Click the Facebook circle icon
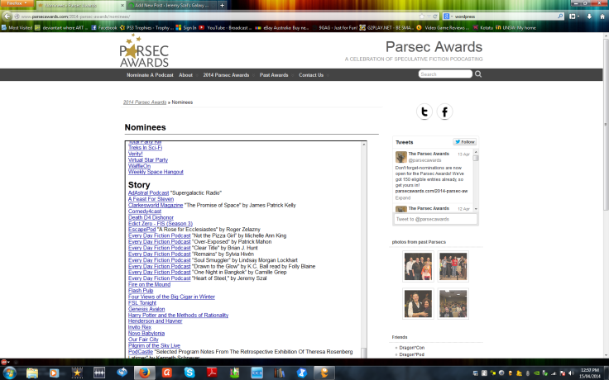This screenshot has width=609, height=380. (x=444, y=112)
